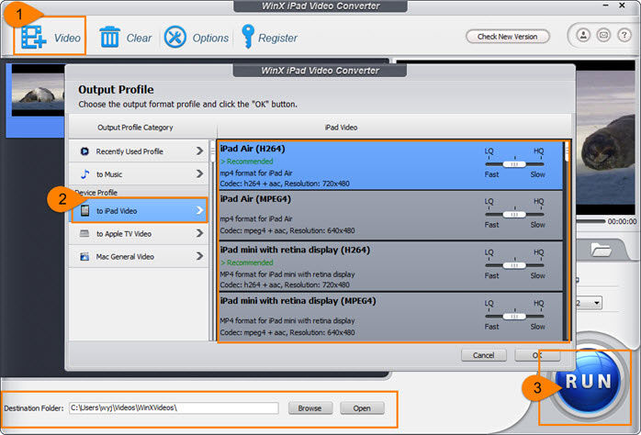
Task: Click the iPad device icon
Action: pyautogui.click(x=84, y=211)
